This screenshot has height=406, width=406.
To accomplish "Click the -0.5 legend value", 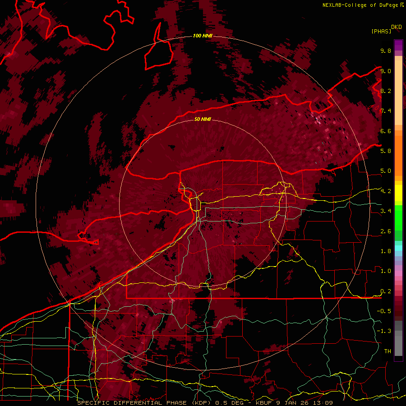I will (384, 311).
